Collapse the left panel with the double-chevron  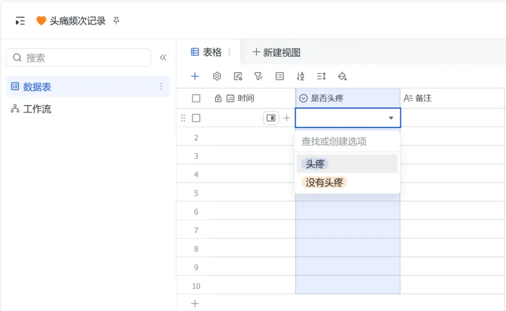163,58
